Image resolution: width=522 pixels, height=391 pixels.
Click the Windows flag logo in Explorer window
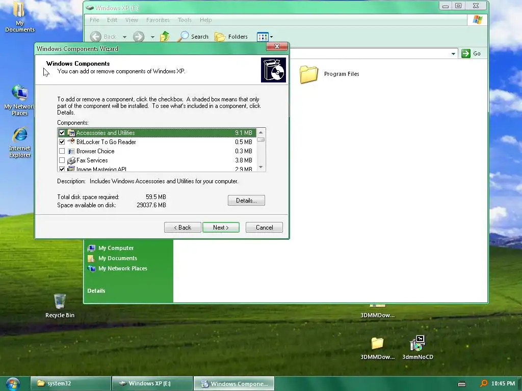point(477,20)
